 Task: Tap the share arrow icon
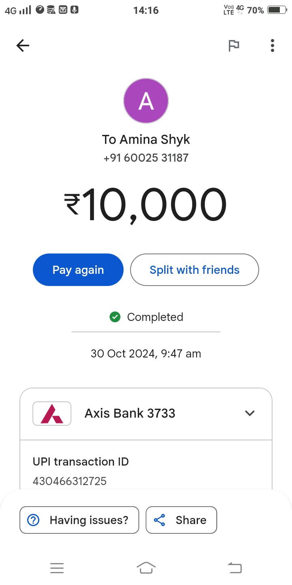point(159,520)
